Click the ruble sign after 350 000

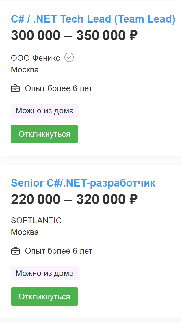pyautogui.click(x=132, y=36)
